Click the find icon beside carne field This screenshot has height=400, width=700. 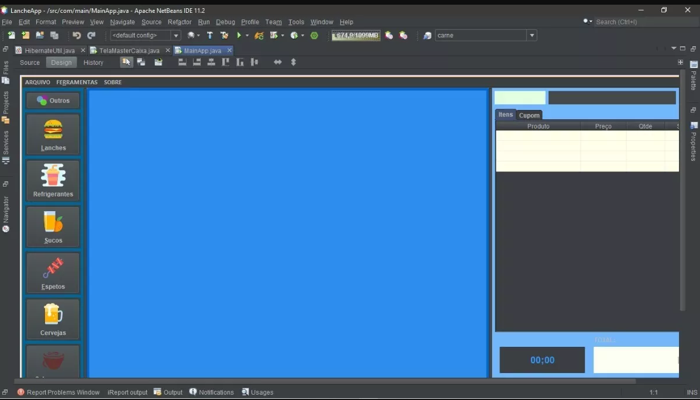click(427, 35)
